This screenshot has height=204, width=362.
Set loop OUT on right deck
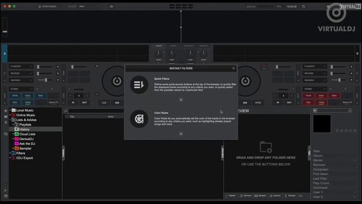[289, 103]
